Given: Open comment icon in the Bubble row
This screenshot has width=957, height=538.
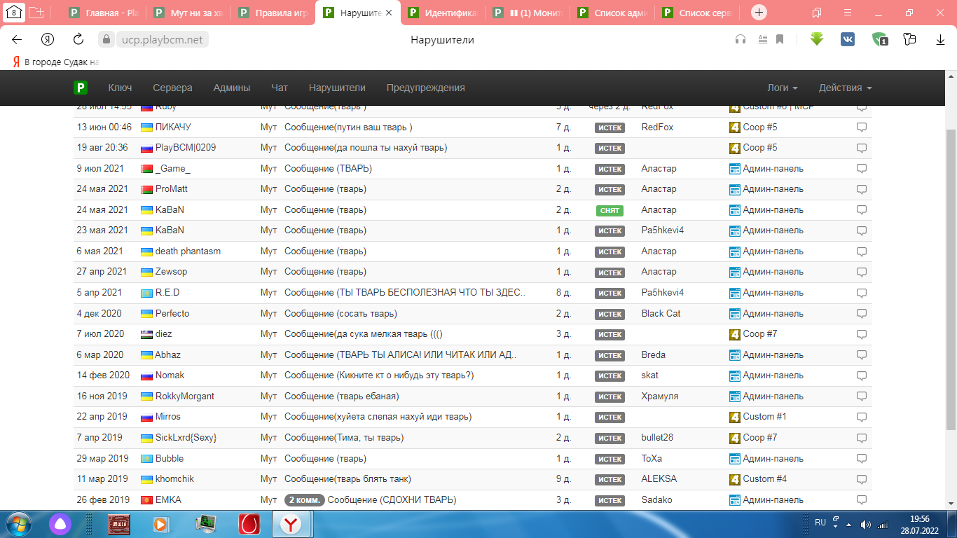Looking at the screenshot, I should (x=862, y=459).
